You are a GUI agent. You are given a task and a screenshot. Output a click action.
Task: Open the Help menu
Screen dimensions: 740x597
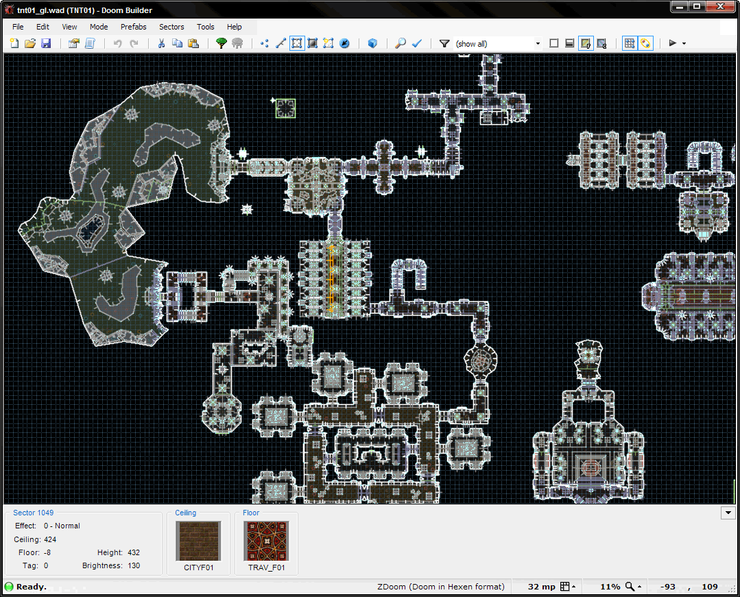pyautogui.click(x=234, y=27)
